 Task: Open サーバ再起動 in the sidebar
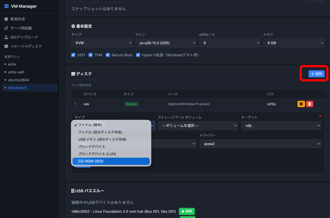point(21,28)
